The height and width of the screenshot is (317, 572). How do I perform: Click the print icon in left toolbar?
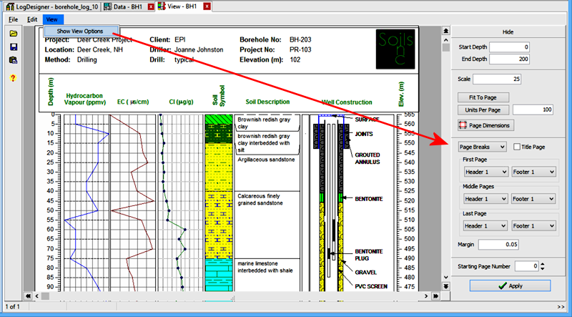tap(13, 61)
